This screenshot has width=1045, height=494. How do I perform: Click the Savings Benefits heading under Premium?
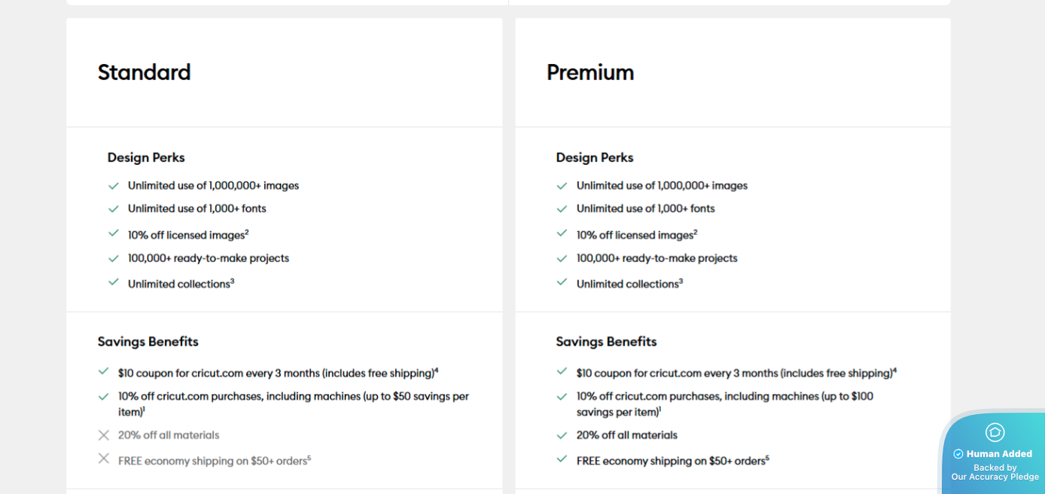(606, 341)
